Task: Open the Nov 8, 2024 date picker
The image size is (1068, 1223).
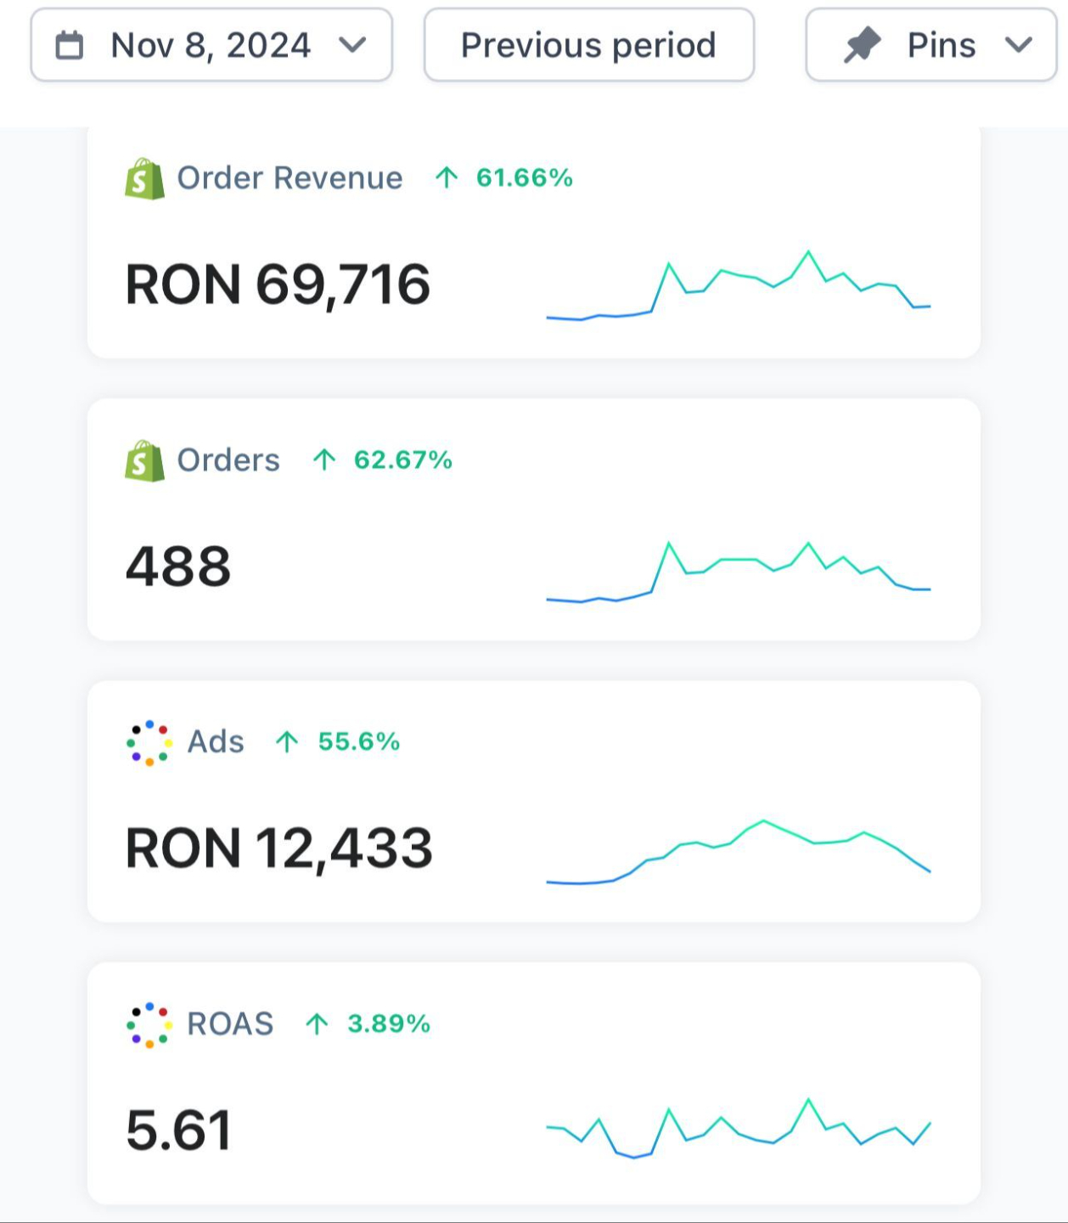Action: pyautogui.click(x=211, y=45)
